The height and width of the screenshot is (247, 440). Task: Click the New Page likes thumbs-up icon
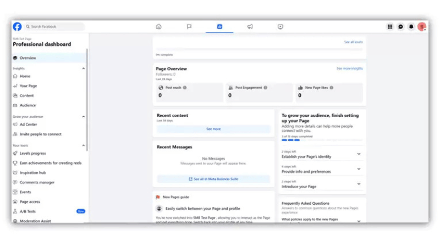coord(300,88)
